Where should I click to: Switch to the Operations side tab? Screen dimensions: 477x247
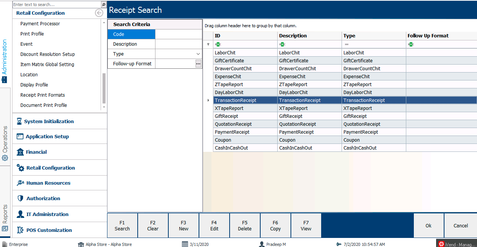[5, 144]
